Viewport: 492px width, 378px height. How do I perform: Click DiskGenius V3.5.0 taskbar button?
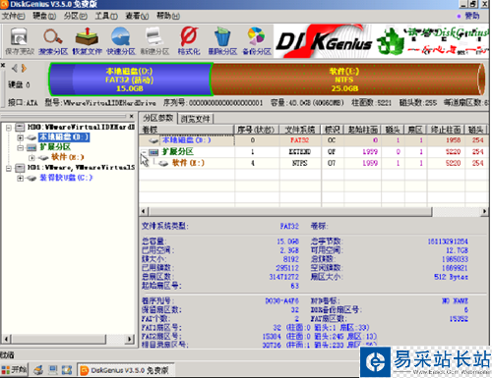click(126, 370)
